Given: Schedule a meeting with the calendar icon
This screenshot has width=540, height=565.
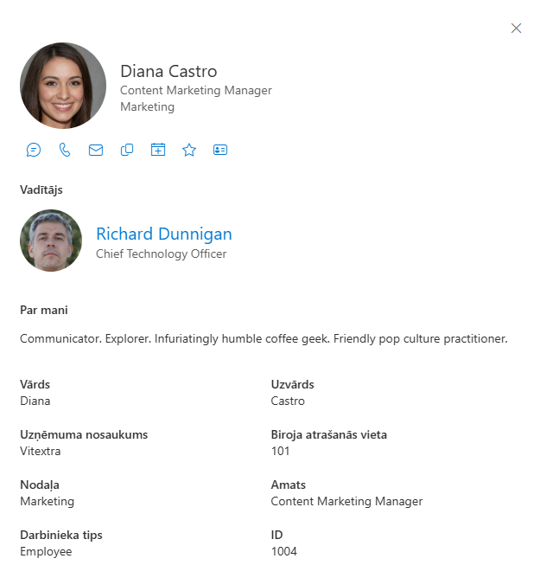Looking at the screenshot, I should (158, 150).
